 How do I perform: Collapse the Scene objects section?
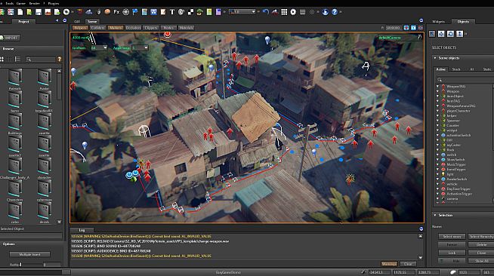435,58
